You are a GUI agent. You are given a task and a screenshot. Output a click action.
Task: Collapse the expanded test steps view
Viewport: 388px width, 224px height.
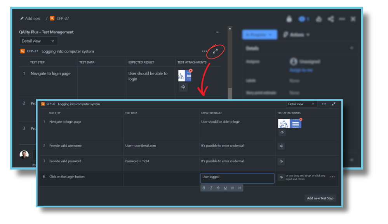[334, 104]
